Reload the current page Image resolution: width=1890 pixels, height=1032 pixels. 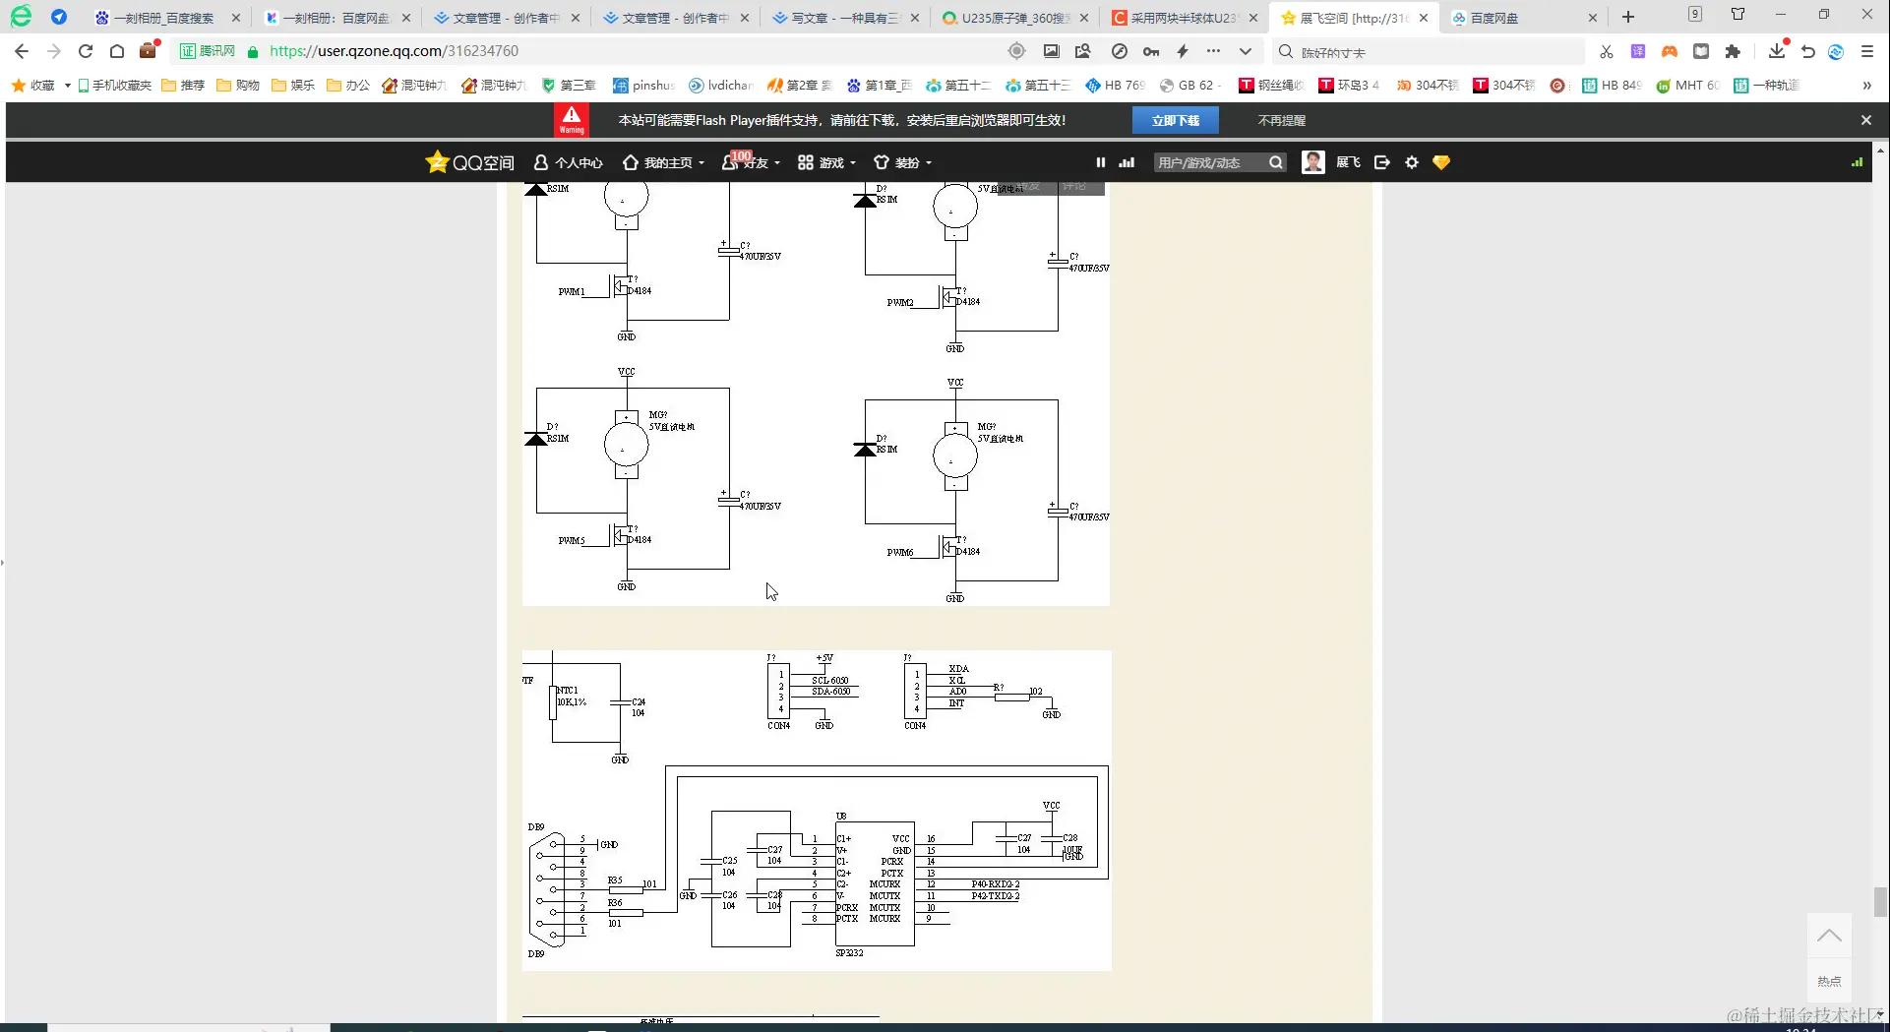(86, 51)
